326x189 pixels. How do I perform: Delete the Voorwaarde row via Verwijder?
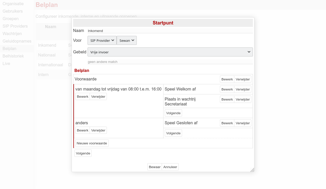tap(243, 79)
